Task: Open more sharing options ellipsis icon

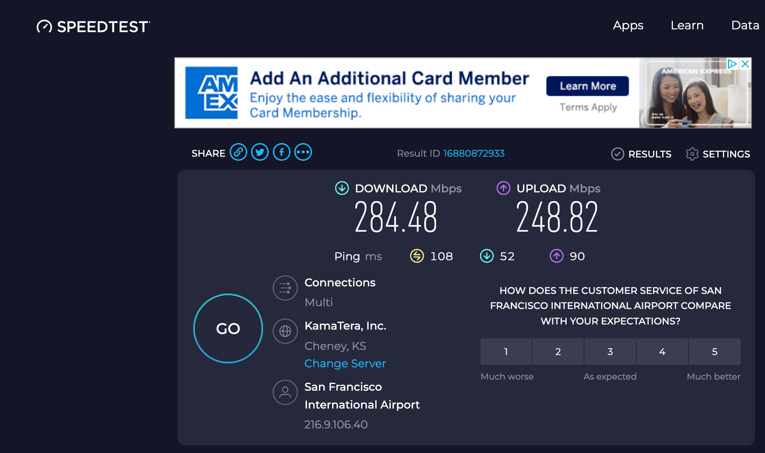Action: 303,152
